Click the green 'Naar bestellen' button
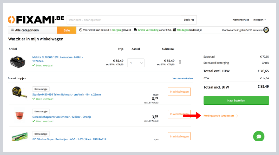The height and width of the screenshot is (155, 279). coord(236,100)
